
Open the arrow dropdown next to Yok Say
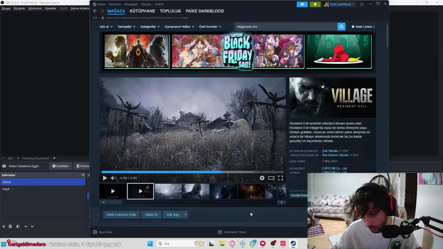(x=185, y=215)
